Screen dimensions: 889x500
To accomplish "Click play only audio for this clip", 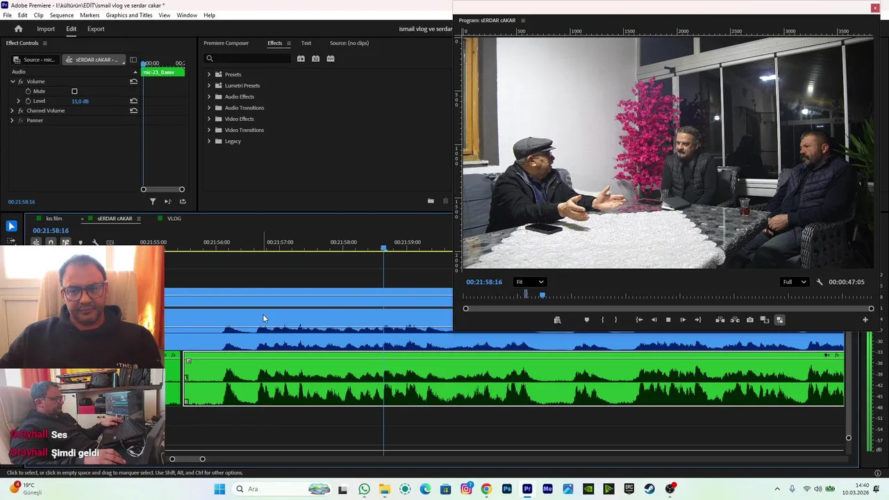I will click(167, 201).
